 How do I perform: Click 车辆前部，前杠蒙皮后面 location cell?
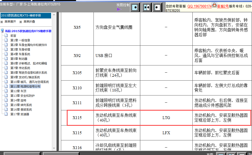[222, 73]
